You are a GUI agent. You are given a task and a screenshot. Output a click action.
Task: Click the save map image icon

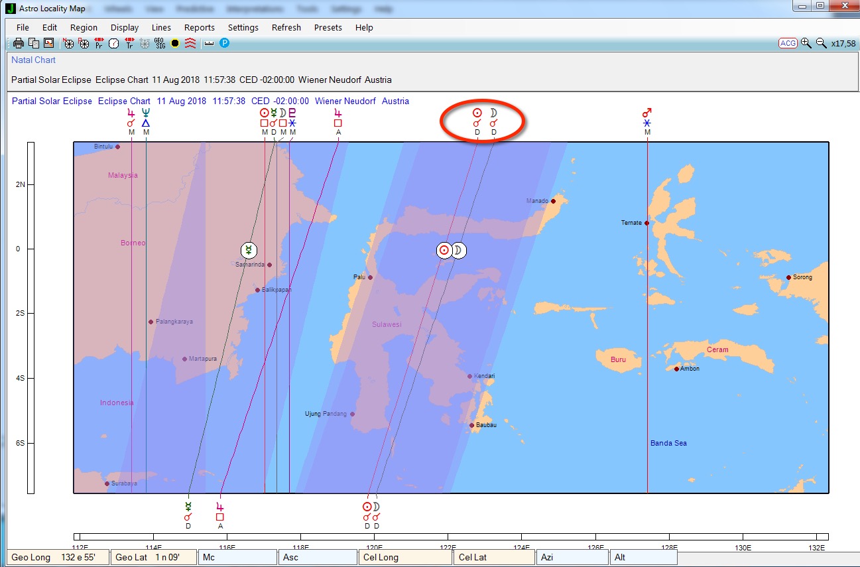pyautogui.click(x=48, y=43)
